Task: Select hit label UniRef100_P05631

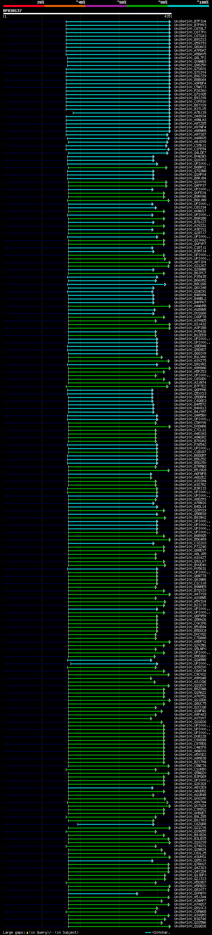Action: click(190, 569)
